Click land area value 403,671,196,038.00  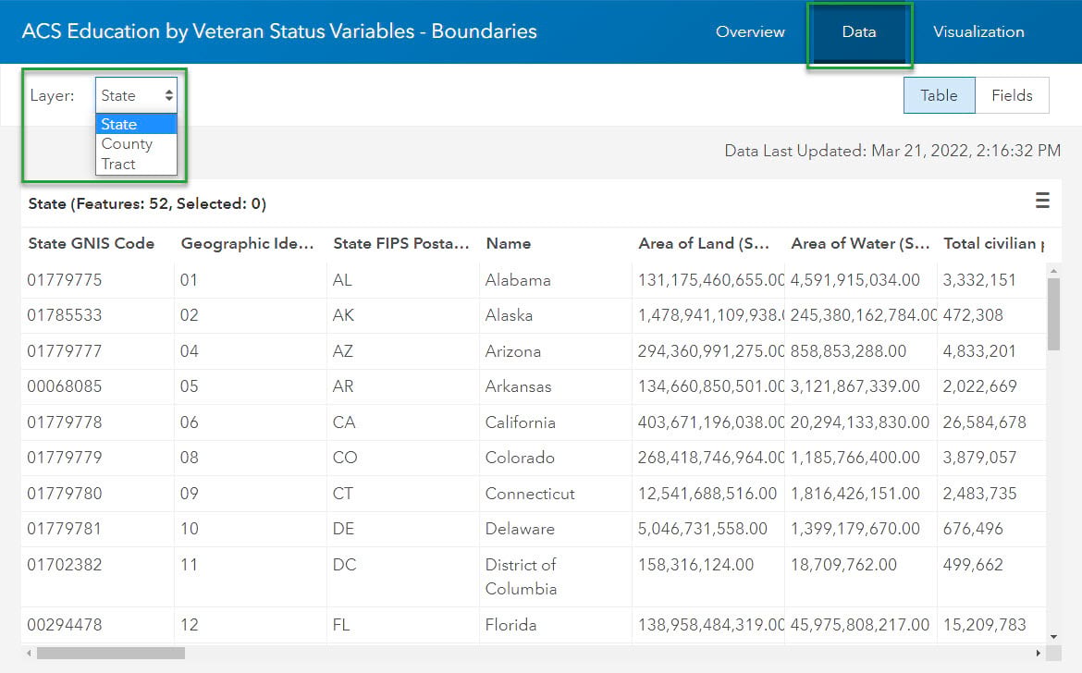point(711,422)
